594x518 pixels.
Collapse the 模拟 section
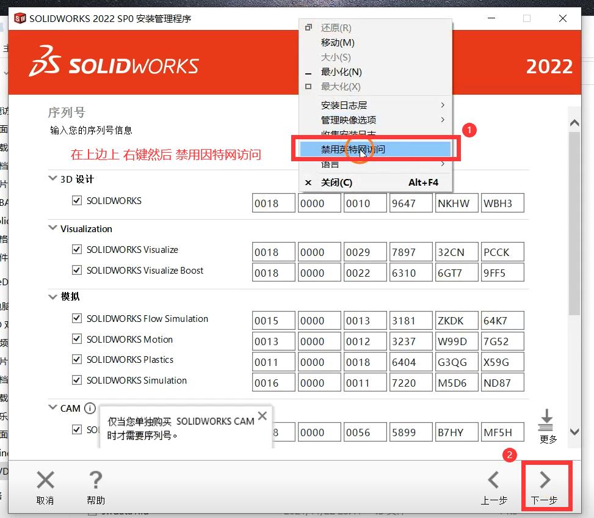[x=53, y=296]
